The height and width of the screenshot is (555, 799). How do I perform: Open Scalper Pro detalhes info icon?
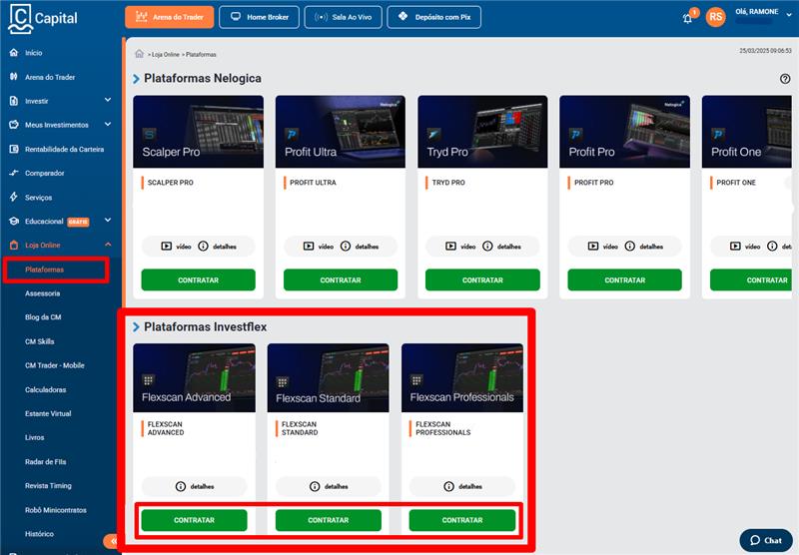204,246
